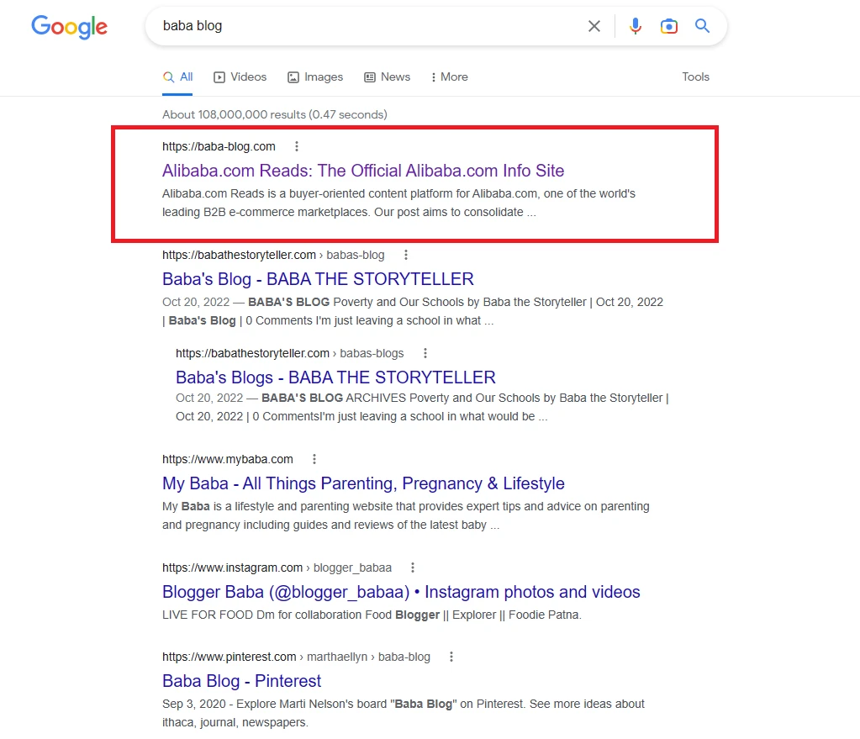This screenshot has width=860, height=739.
Task: Open three-dot menu beside Pinterest baba-blog result
Action: pos(451,657)
